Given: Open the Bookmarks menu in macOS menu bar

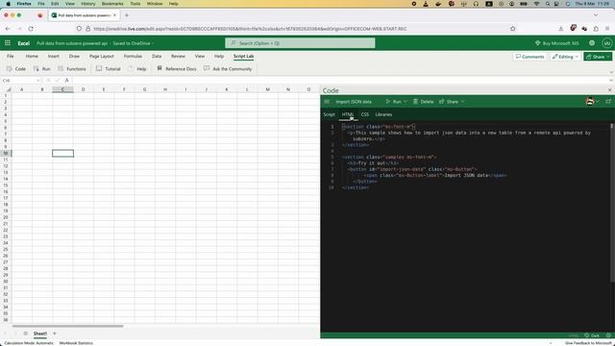Looking at the screenshot, I should pyautogui.click(x=112, y=4).
